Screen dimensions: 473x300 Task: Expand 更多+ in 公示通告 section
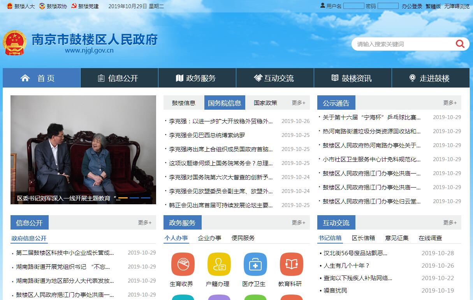(x=450, y=103)
